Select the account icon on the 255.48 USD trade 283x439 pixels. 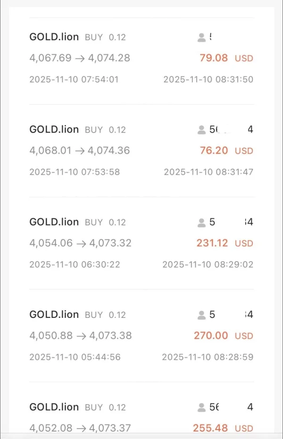click(201, 407)
